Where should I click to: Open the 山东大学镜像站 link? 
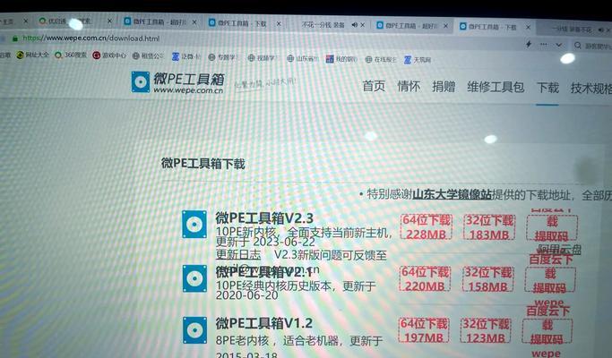[x=452, y=194]
